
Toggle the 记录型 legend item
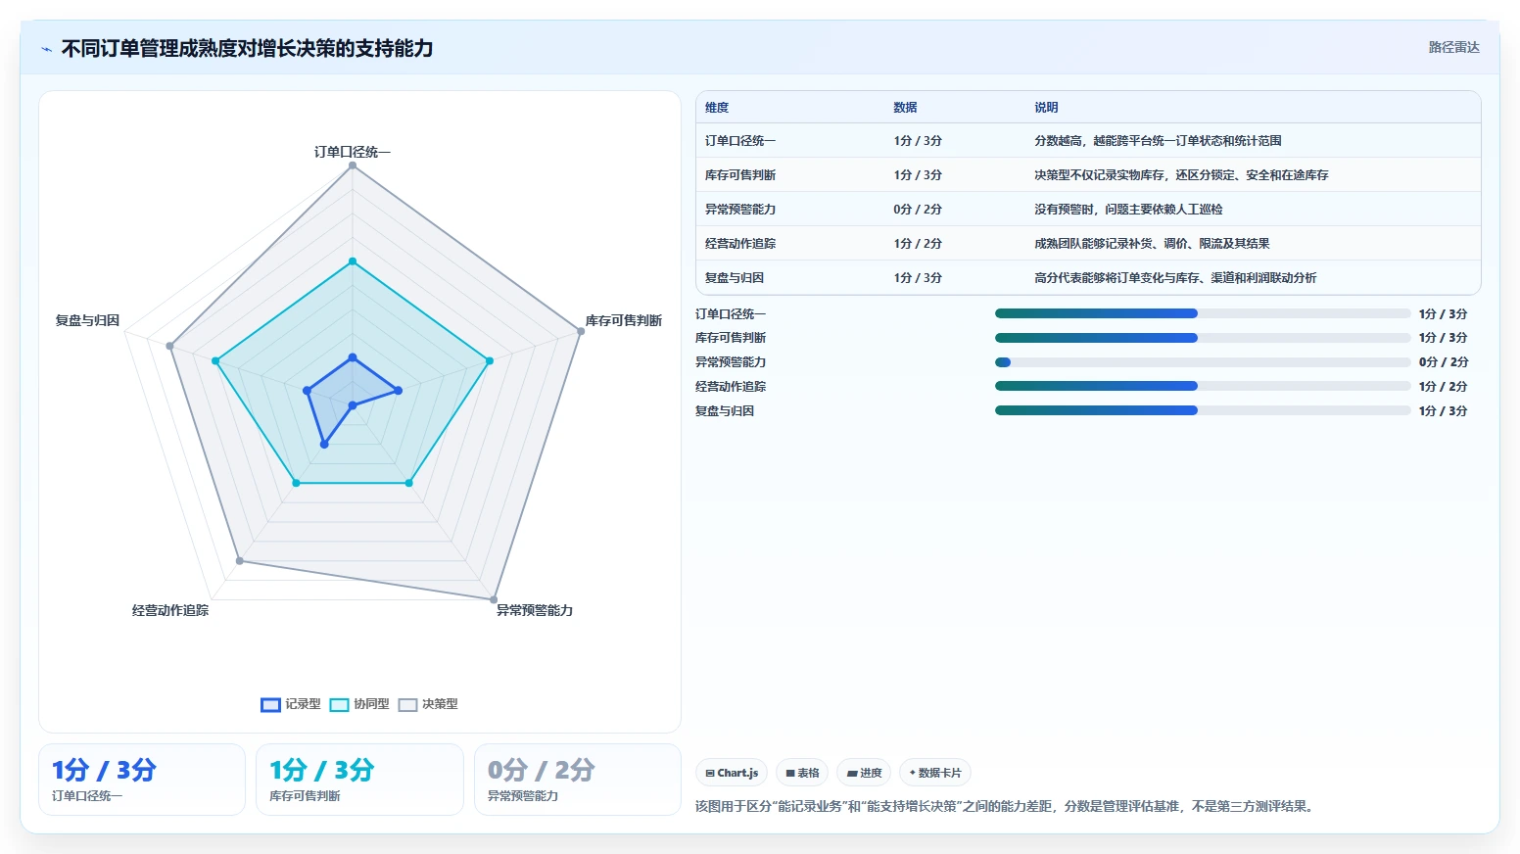tap(291, 704)
